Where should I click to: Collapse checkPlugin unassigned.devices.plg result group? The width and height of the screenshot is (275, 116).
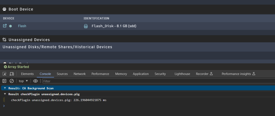(x=5, y=94)
